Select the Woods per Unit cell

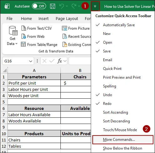click(34, 96)
